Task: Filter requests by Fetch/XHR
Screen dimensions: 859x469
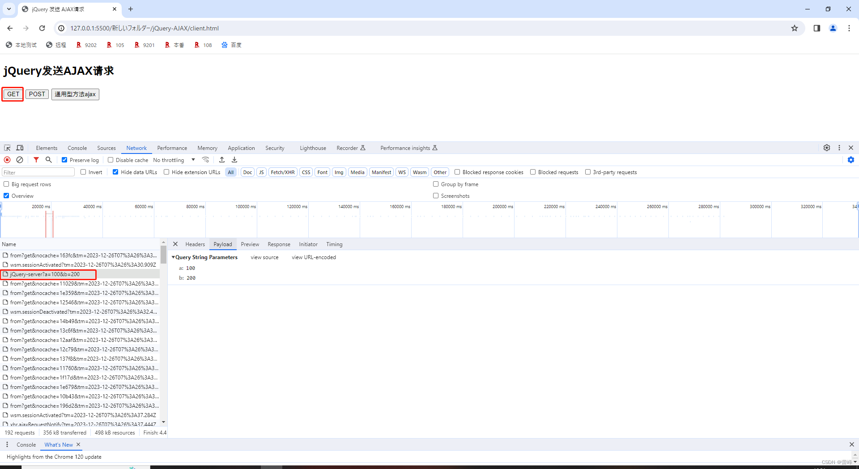Action: (x=283, y=172)
